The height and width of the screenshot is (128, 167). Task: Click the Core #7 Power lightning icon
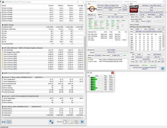tap(3, 69)
